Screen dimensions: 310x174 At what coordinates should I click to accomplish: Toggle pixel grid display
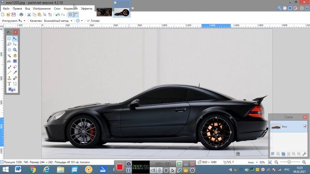click(70, 14)
